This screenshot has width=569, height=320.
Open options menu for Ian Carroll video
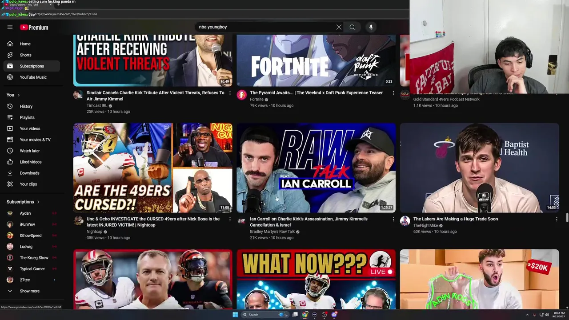393,220
